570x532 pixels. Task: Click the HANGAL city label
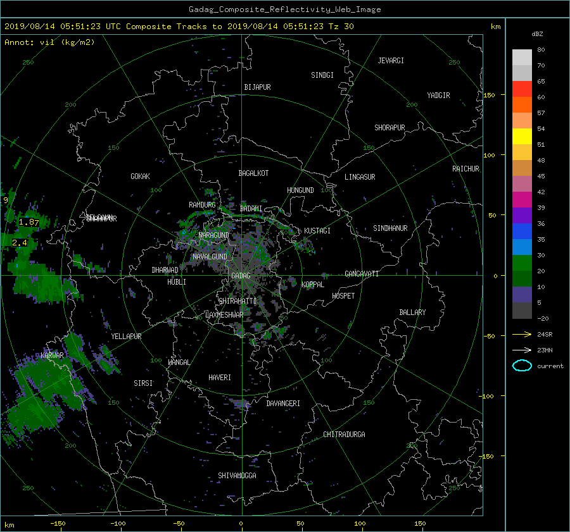[x=179, y=362]
